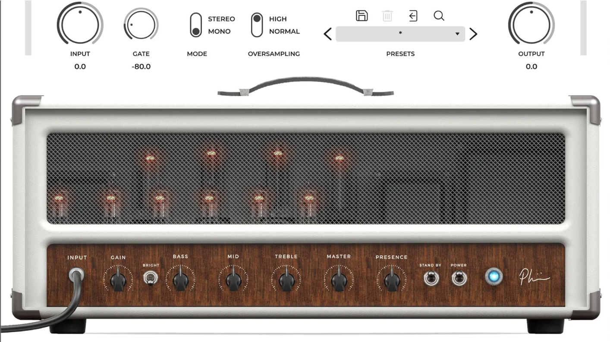Click the amp Input jack
Viewport: 610px width, 342px height.
pos(77,274)
